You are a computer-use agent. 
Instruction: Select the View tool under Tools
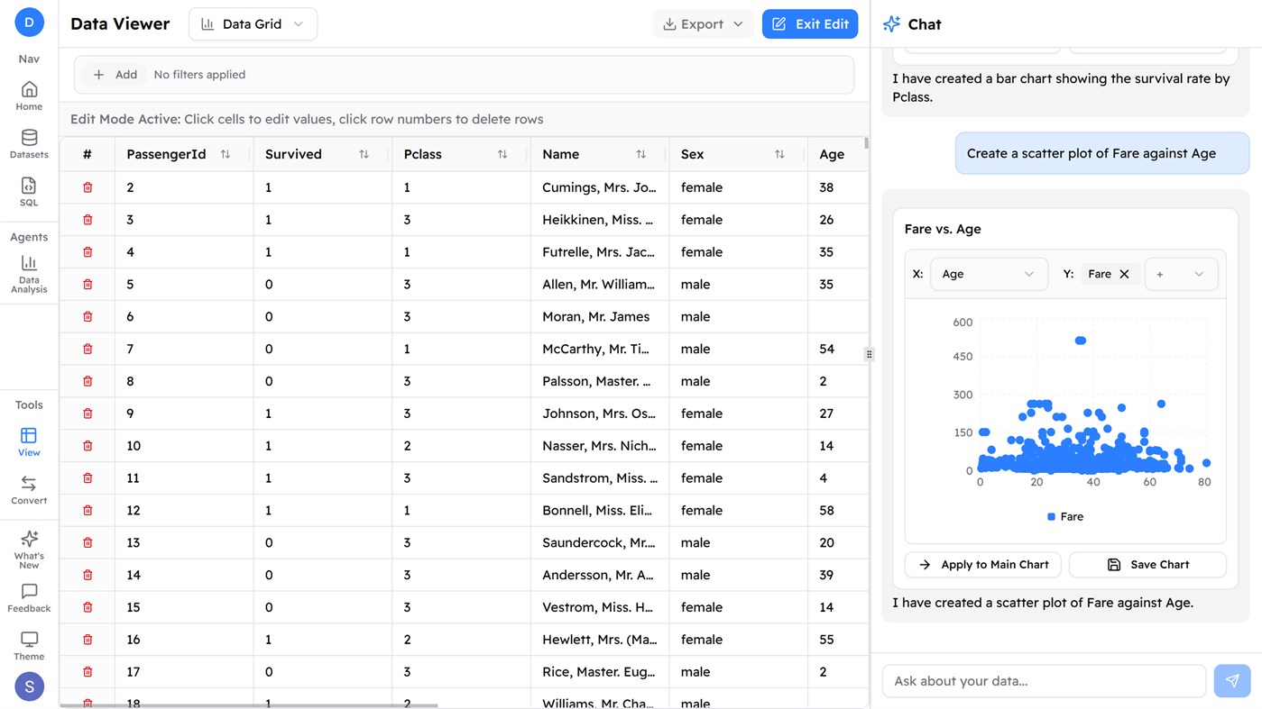(28, 441)
